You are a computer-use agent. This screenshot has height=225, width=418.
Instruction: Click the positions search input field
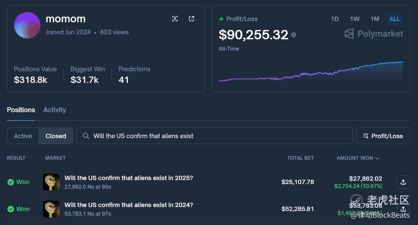click(220, 136)
